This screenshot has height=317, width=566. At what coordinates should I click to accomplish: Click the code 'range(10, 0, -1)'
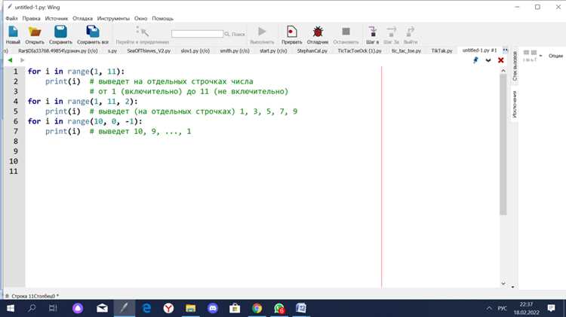[103, 121]
